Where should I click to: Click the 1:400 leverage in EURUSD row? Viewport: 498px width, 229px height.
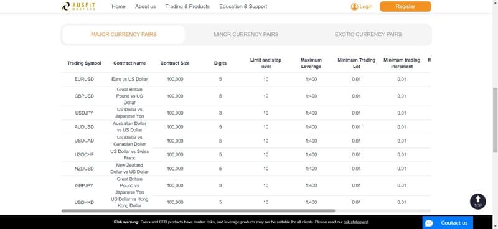point(311,79)
